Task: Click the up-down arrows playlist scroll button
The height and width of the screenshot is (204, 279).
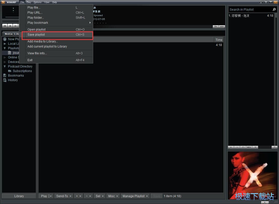Action: tap(274, 147)
